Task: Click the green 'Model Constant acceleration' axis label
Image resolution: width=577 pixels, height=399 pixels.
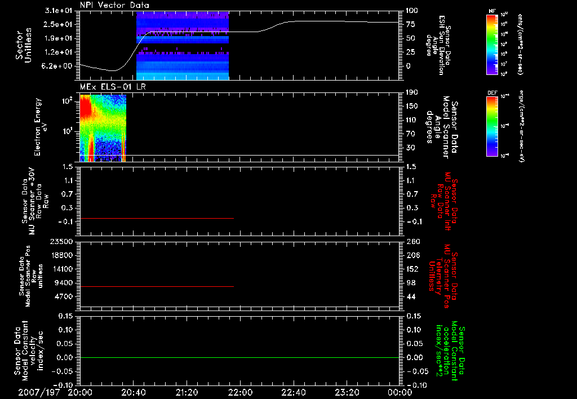Action: [450, 351]
